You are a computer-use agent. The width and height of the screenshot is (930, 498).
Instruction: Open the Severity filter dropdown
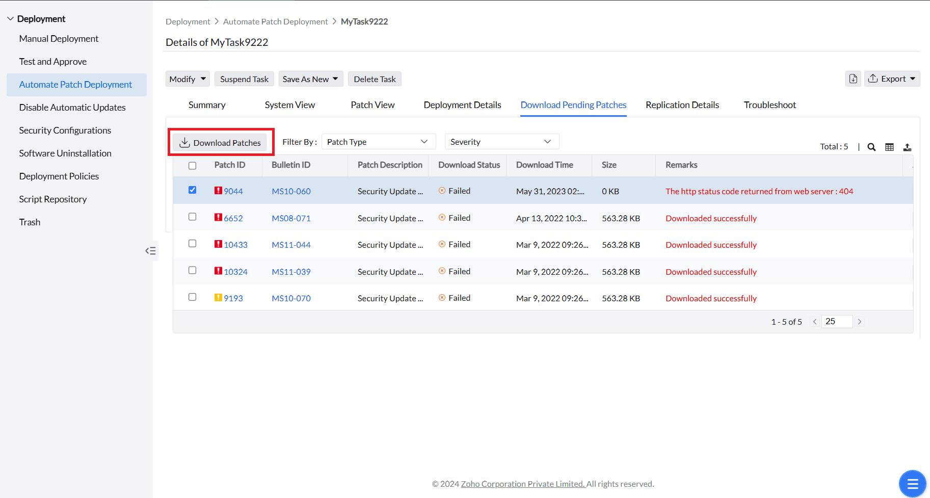501,141
